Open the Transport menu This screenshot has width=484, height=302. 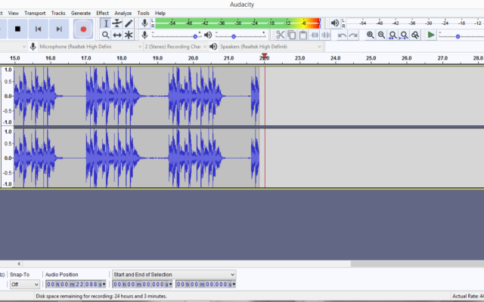click(35, 14)
